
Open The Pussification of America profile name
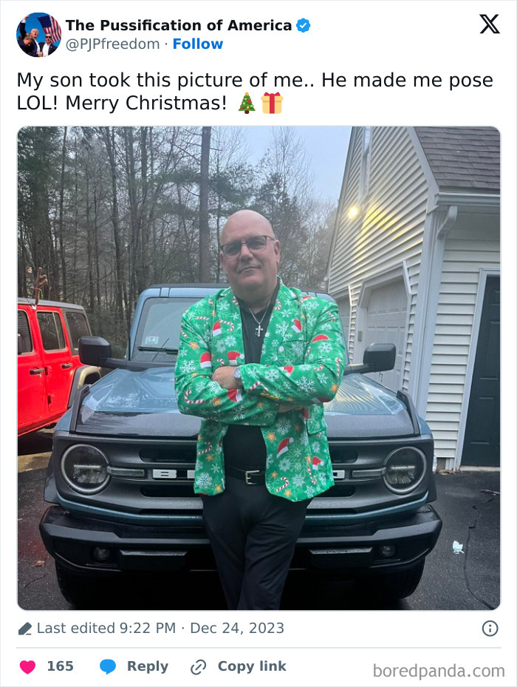pos(179,25)
